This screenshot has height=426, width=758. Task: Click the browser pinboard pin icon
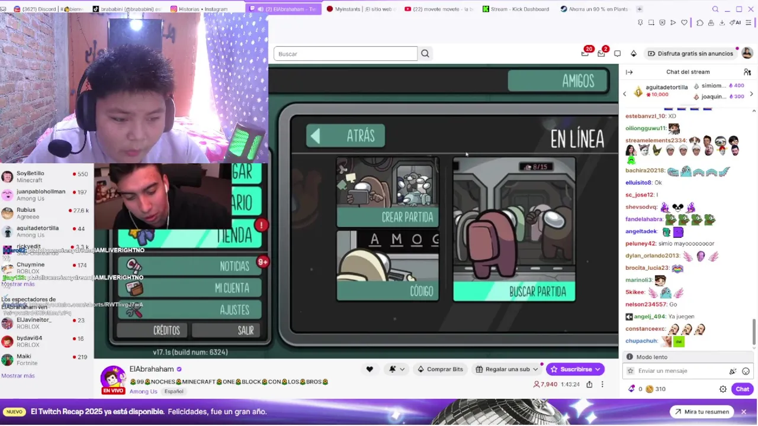[x=640, y=22]
